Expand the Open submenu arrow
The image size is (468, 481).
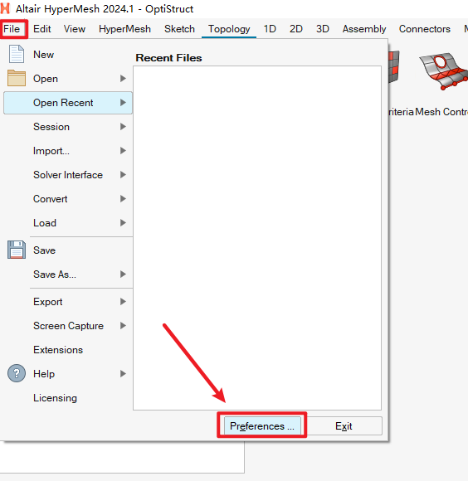123,79
